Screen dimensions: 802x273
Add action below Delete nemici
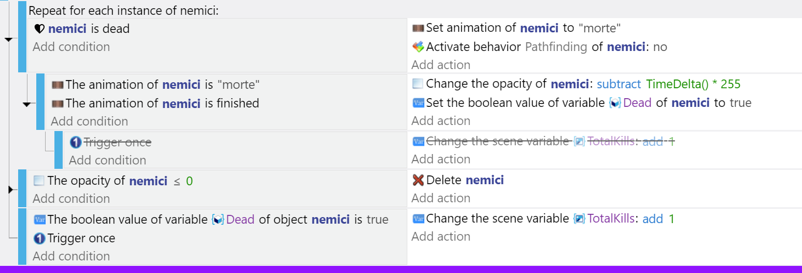[441, 198]
